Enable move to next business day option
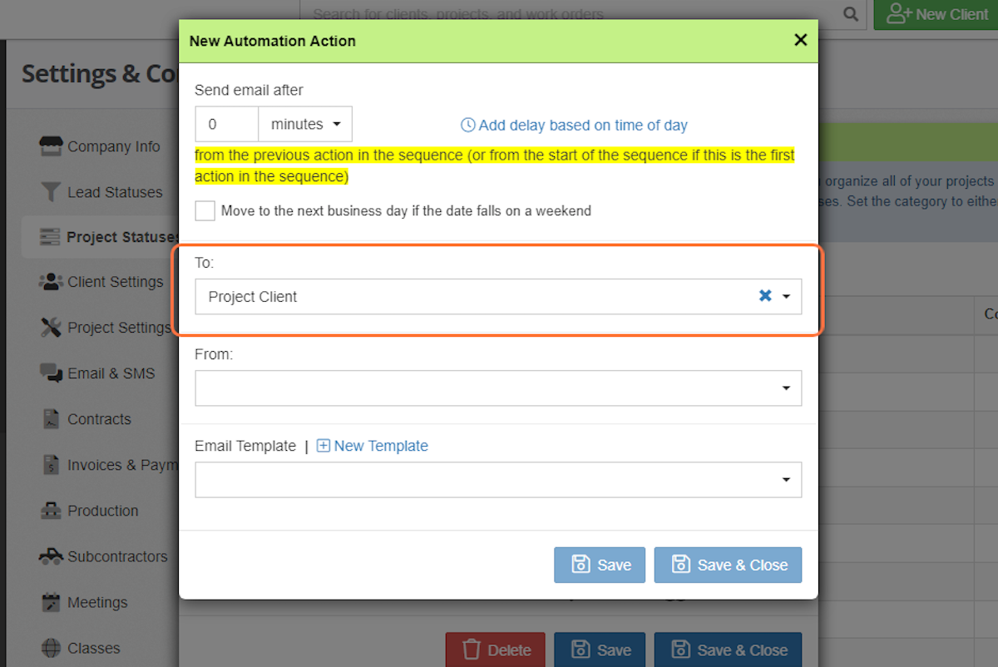This screenshot has width=998, height=667. pos(205,210)
